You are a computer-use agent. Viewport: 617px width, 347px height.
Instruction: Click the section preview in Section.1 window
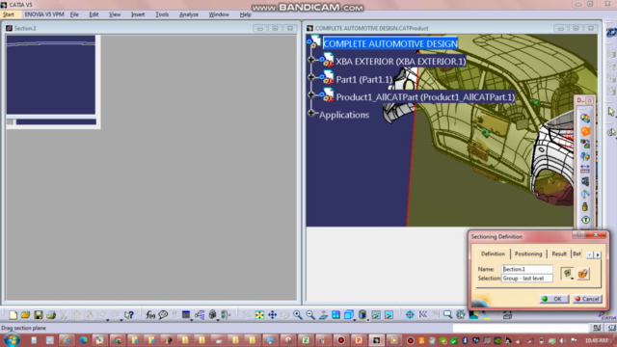click(51, 75)
